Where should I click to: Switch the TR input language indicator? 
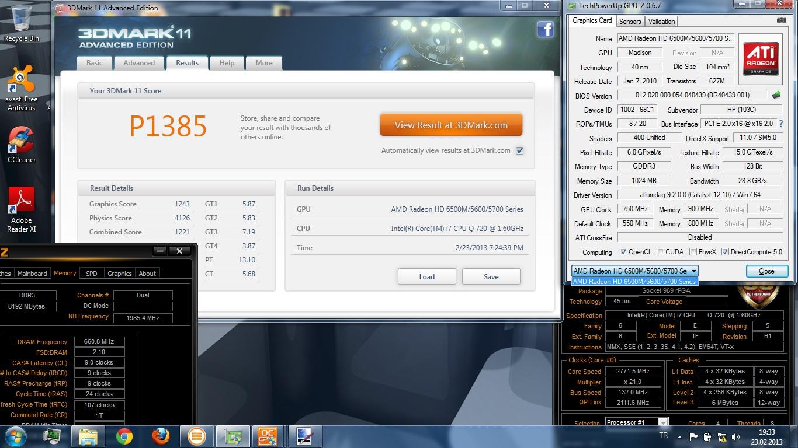point(663,436)
